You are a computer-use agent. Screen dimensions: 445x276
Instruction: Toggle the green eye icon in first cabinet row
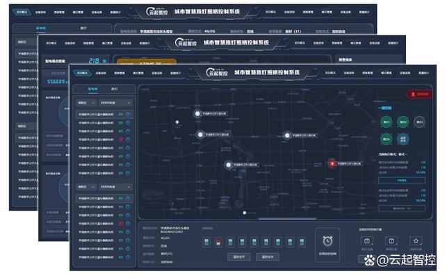coord(120,114)
